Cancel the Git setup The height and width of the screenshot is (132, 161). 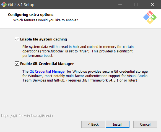pos(145,124)
